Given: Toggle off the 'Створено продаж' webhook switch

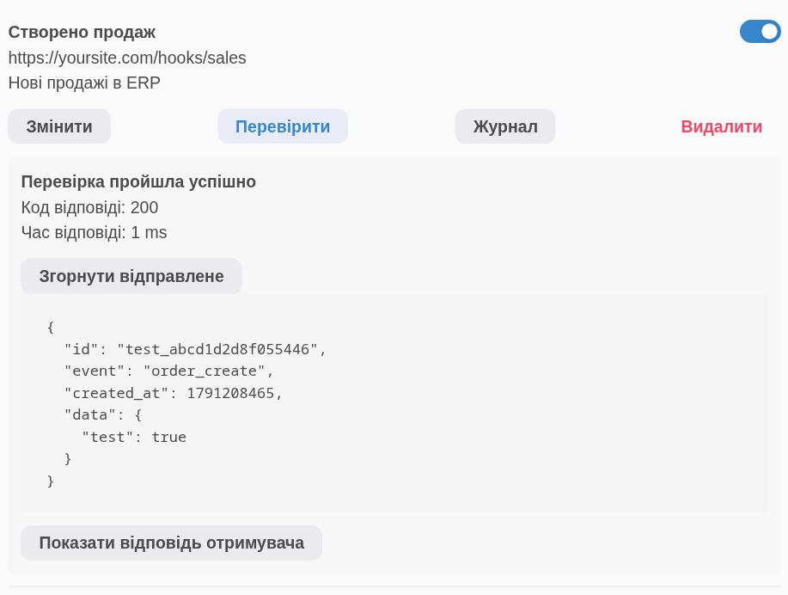Looking at the screenshot, I should tap(760, 32).
